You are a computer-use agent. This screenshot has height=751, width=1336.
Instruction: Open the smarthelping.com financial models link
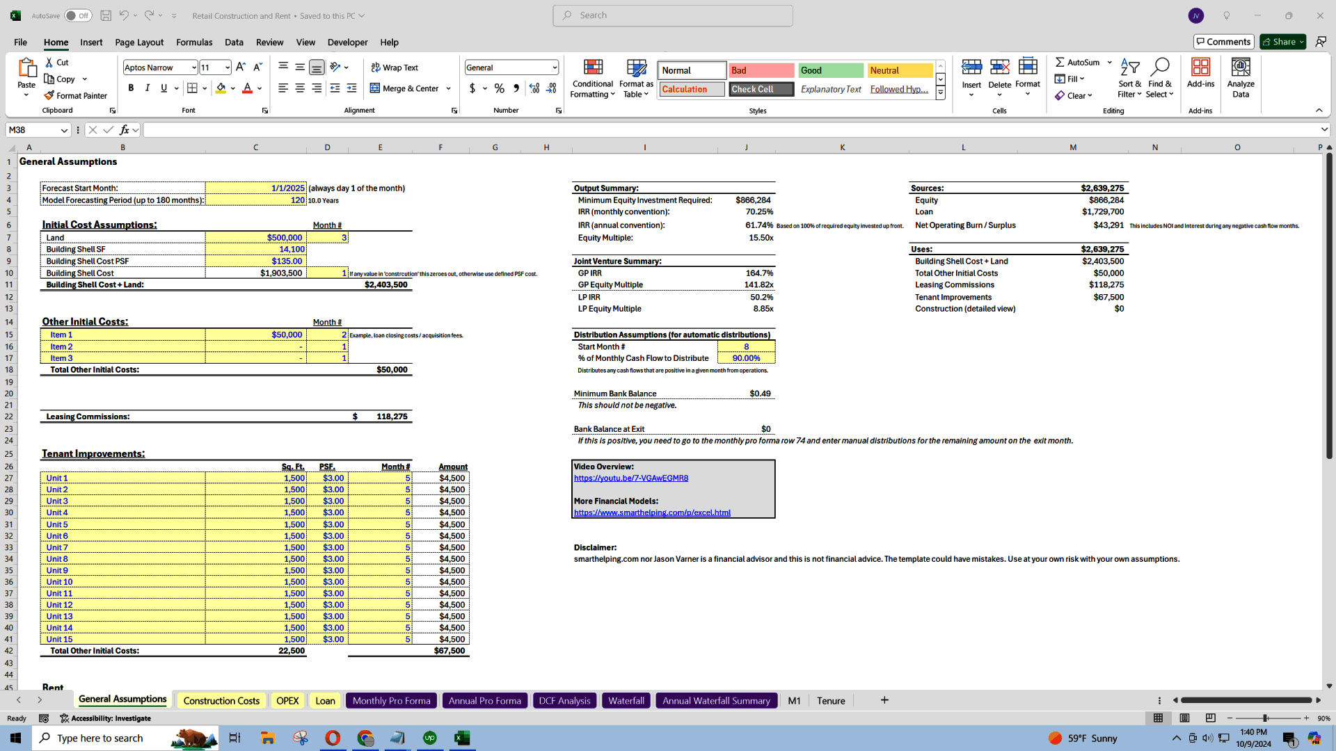tap(652, 512)
